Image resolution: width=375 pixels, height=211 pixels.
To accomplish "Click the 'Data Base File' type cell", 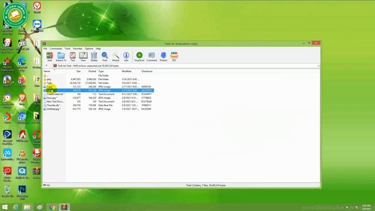I will [x=105, y=105].
